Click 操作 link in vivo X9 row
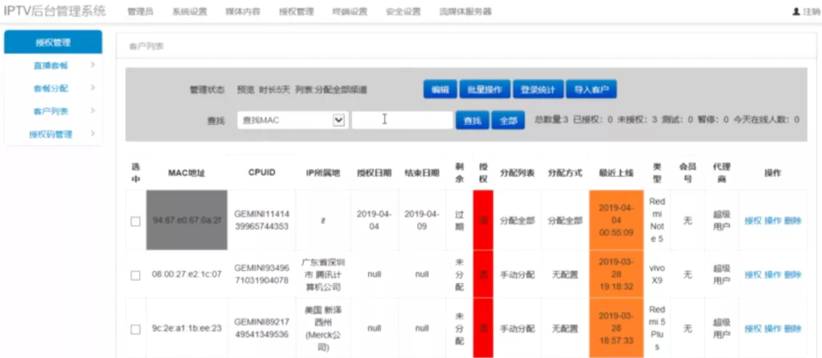Viewport: 822px width, 358px height. point(773,275)
